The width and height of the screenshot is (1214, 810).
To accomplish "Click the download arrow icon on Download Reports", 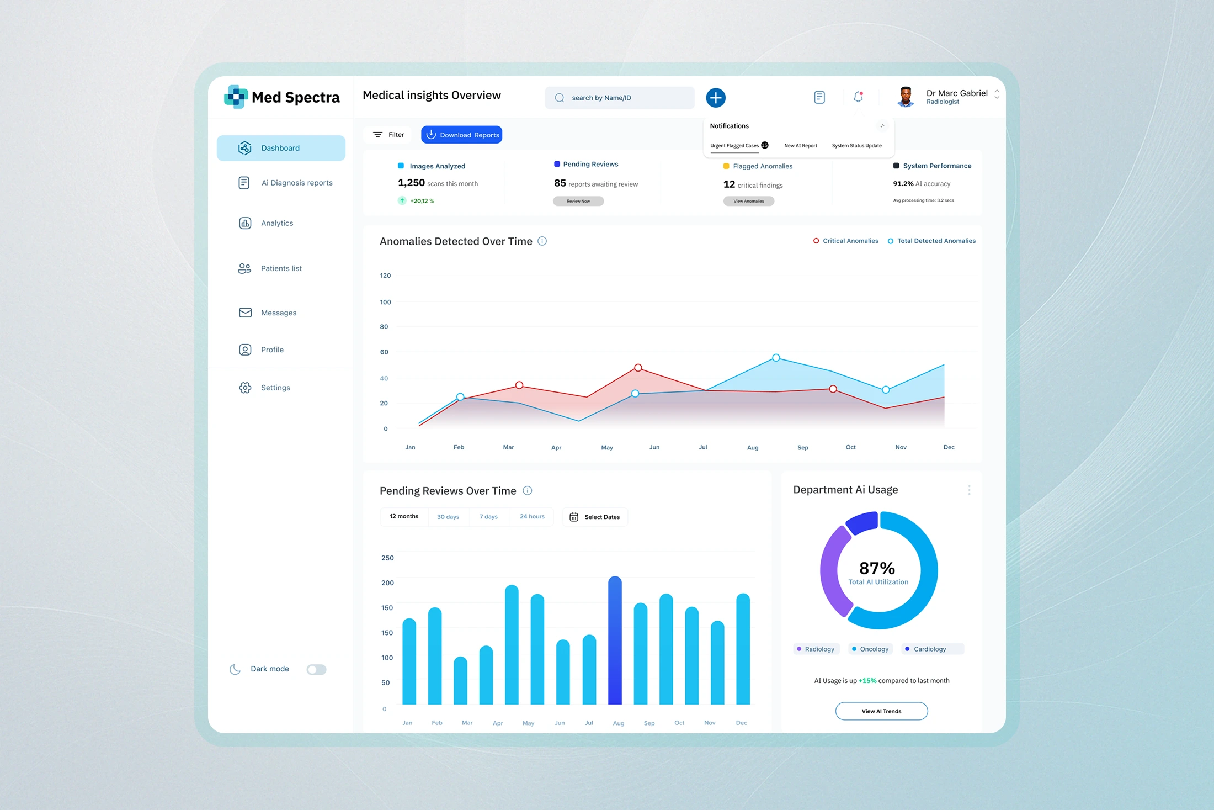I will (431, 134).
